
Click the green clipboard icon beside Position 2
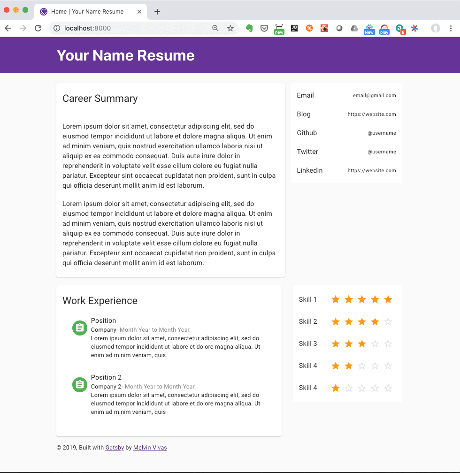(80, 385)
